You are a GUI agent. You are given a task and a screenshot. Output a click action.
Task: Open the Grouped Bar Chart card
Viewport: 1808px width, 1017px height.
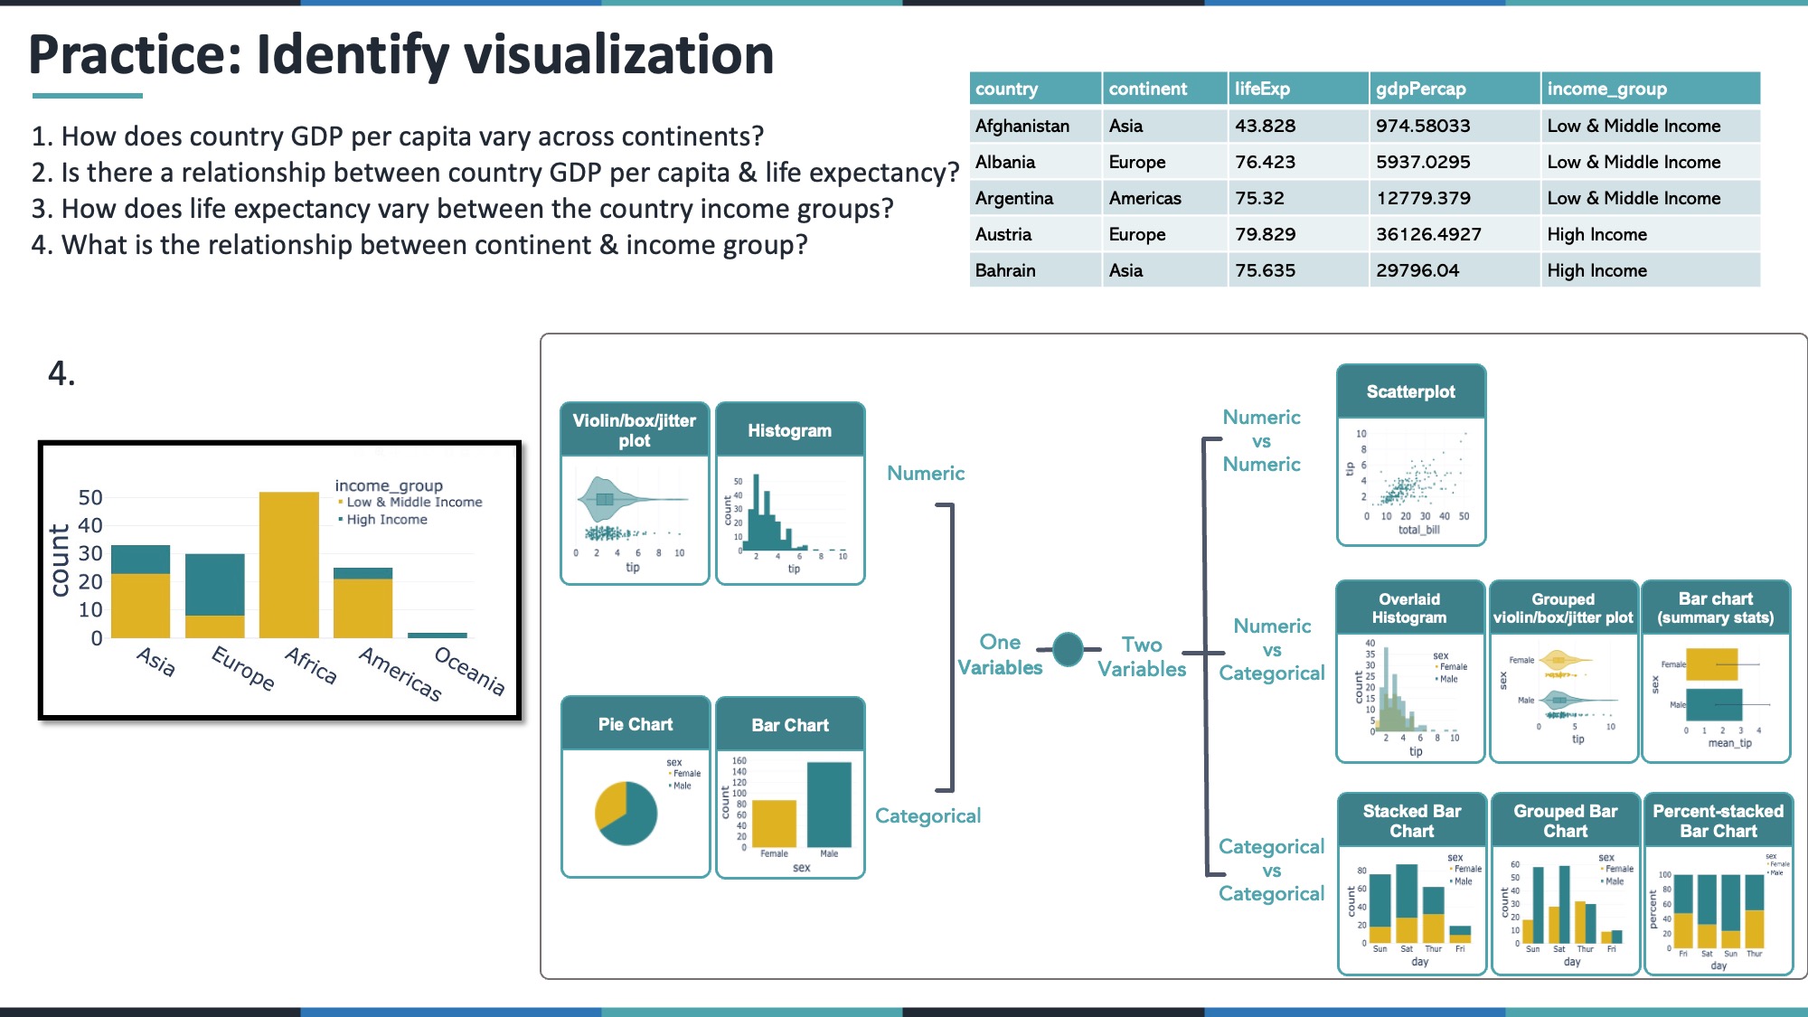pyautogui.click(x=1566, y=884)
